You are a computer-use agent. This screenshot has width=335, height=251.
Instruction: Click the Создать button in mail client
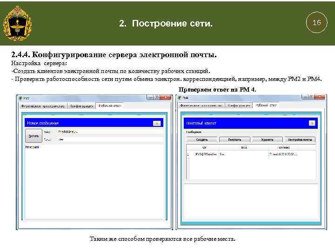pos(201,139)
